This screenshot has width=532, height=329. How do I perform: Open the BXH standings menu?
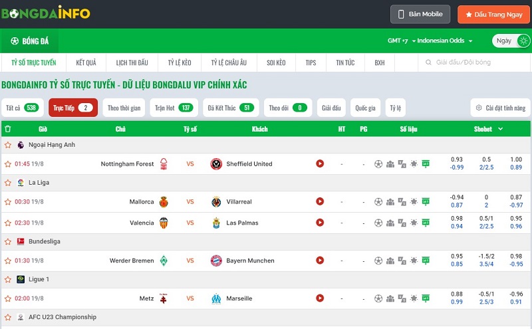[x=380, y=62]
